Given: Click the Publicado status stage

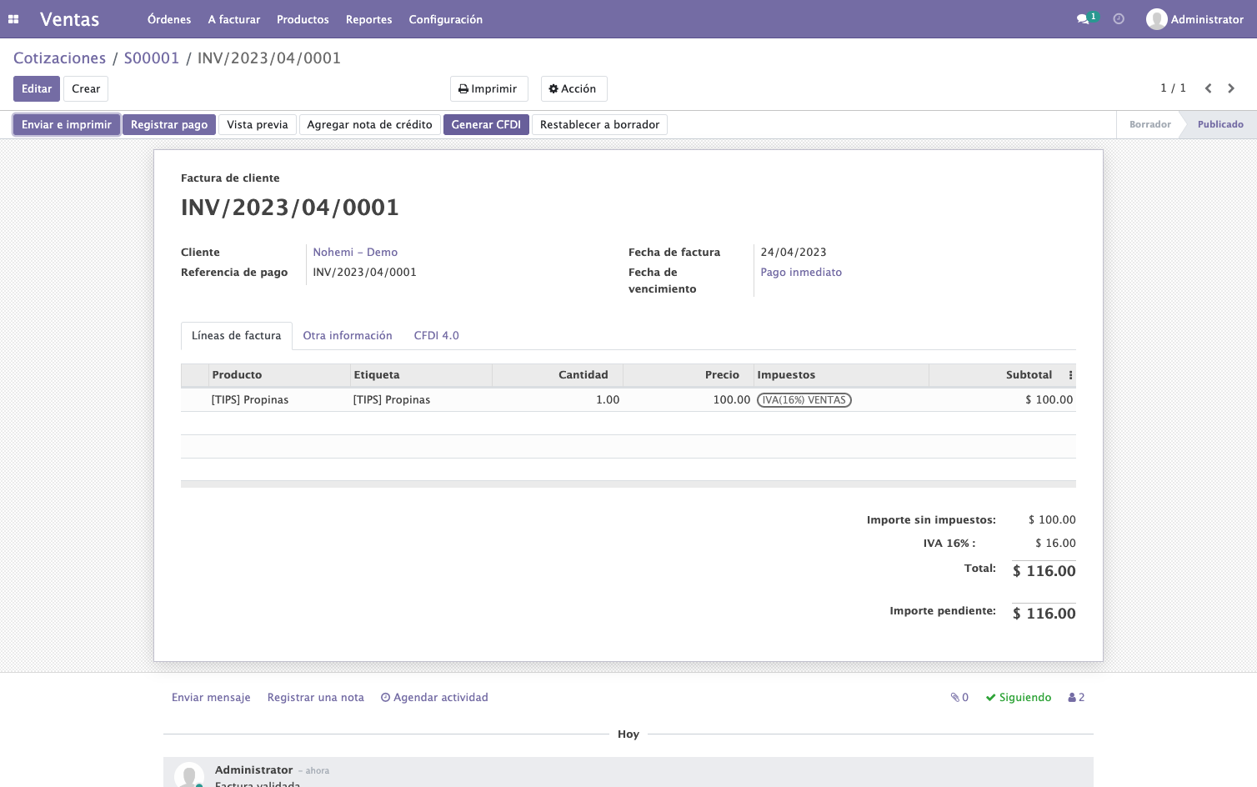Looking at the screenshot, I should pyautogui.click(x=1220, y=125).
